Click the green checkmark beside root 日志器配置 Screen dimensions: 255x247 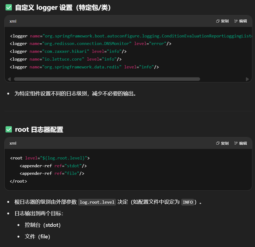click(x=9, y=130)
